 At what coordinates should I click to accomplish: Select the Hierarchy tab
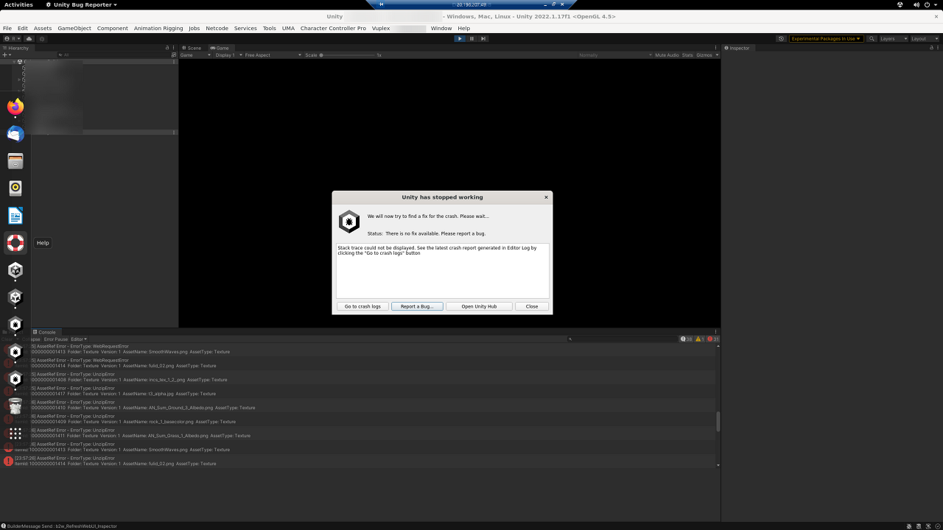click(x=15, y=48)
